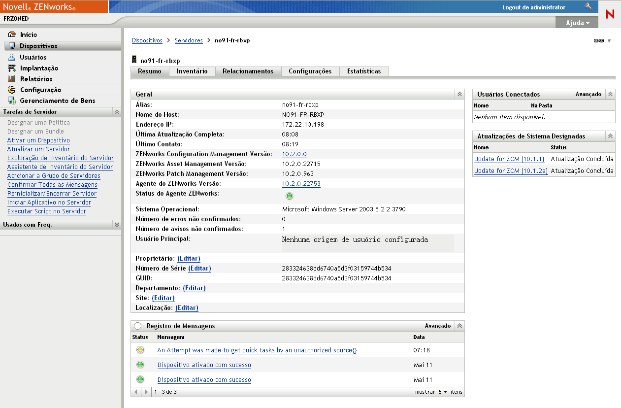Edit the Proprietário field

click(189, 258)
